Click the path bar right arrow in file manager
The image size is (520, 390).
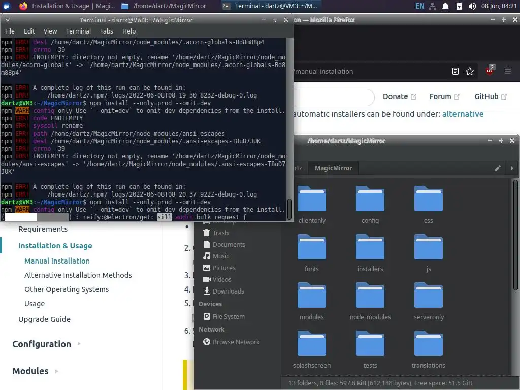click(512, 168)
